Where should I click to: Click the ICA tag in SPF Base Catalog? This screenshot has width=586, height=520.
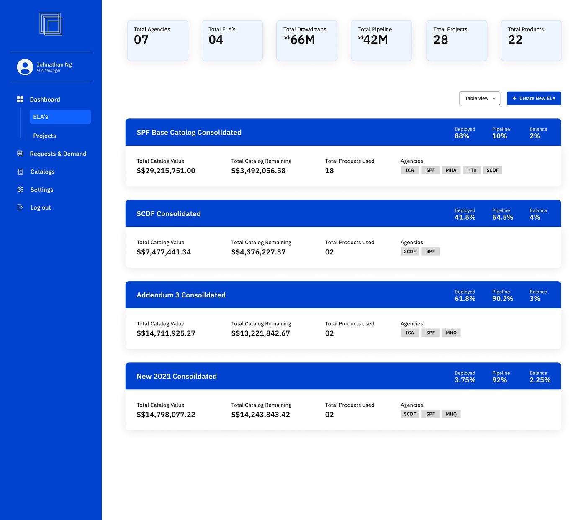410,170
